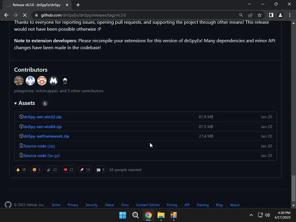The height and width of the screenshot is (222, 296).
Task: Click the zoom magnifier icon in address bar
Action: (241, 15)
